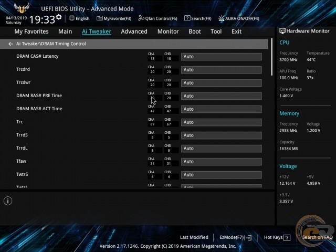The image size is (336, 252).
Task: Click the globe language icon
Action: 72,18
